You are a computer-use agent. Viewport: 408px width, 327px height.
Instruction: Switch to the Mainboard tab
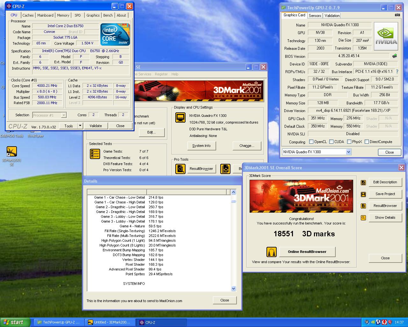[45, 15]
